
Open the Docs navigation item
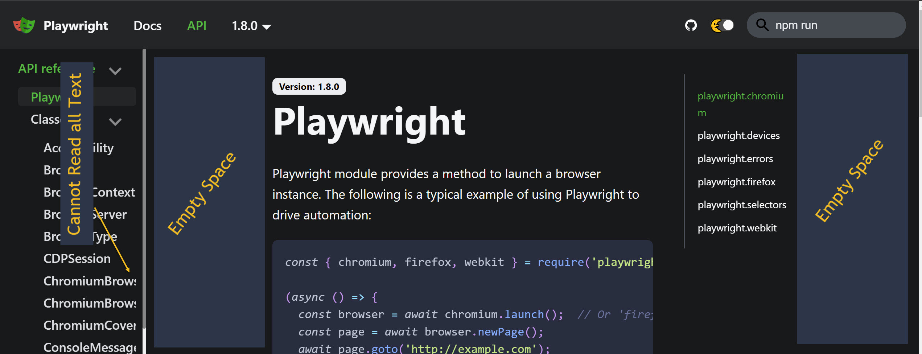(147, 26)
